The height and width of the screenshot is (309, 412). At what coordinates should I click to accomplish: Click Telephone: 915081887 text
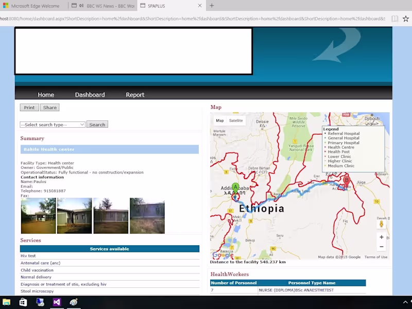[43, 191]
